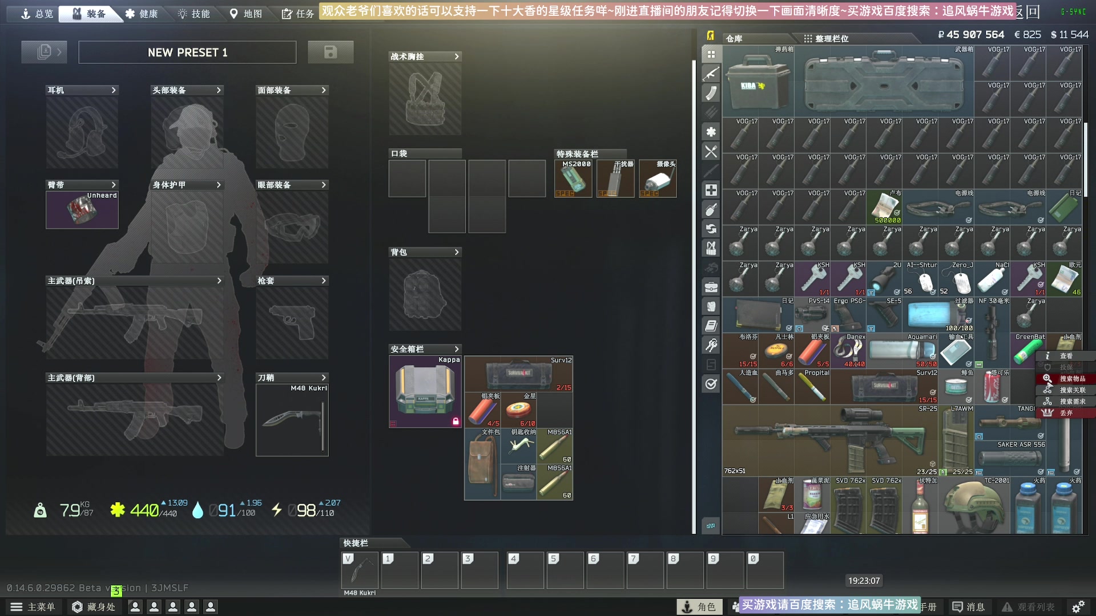Choose 搜索需求 in the context menu
The image size is (1096, 616).
[1065, 402]
